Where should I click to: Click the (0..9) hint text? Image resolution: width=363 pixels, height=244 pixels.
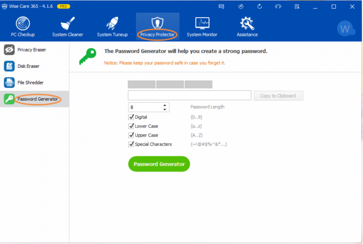point(196,117)
